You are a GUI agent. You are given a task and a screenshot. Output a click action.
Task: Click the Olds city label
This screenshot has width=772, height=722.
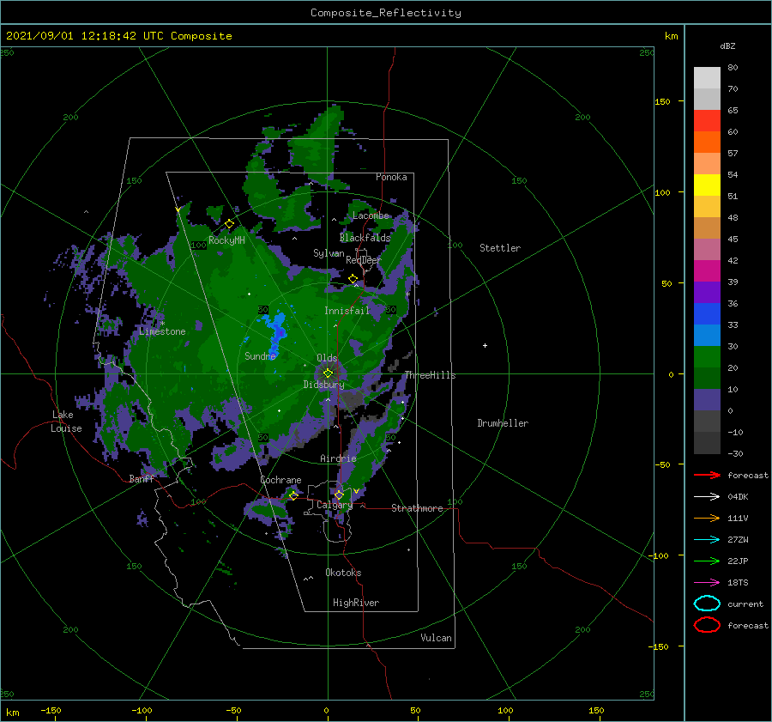point(327,358)
